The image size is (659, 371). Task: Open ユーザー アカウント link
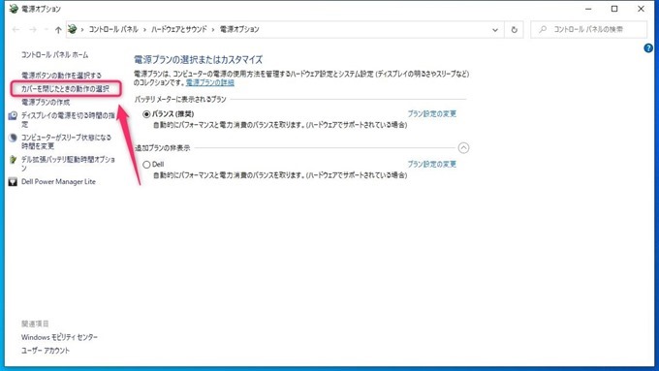[46, 351]
